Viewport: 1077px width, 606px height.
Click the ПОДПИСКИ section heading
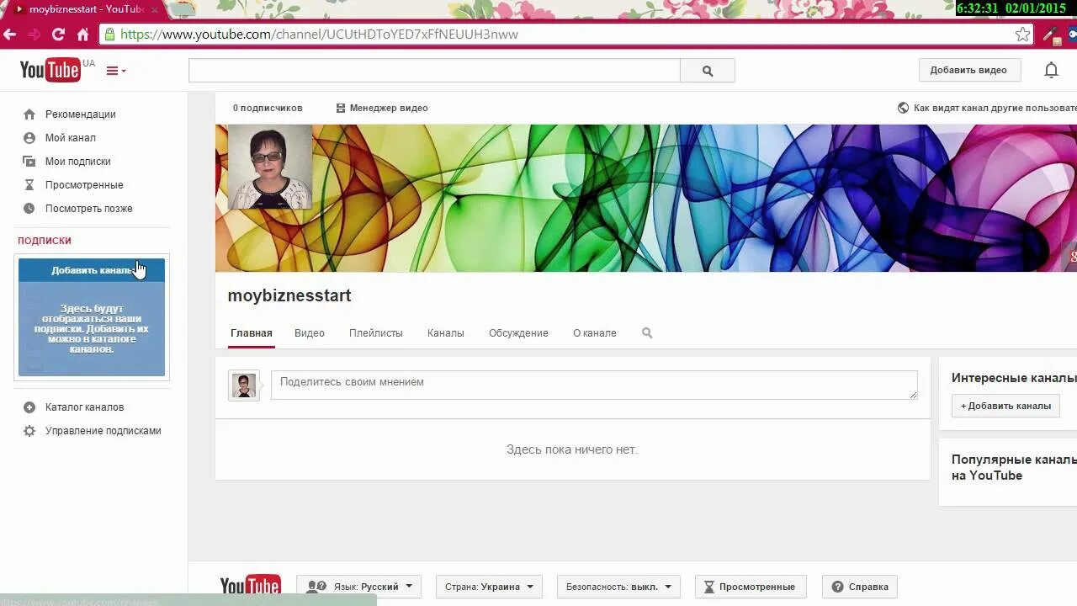point(45,241)
